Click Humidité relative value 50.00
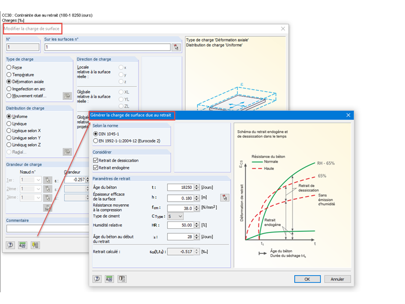 point(181,225)
